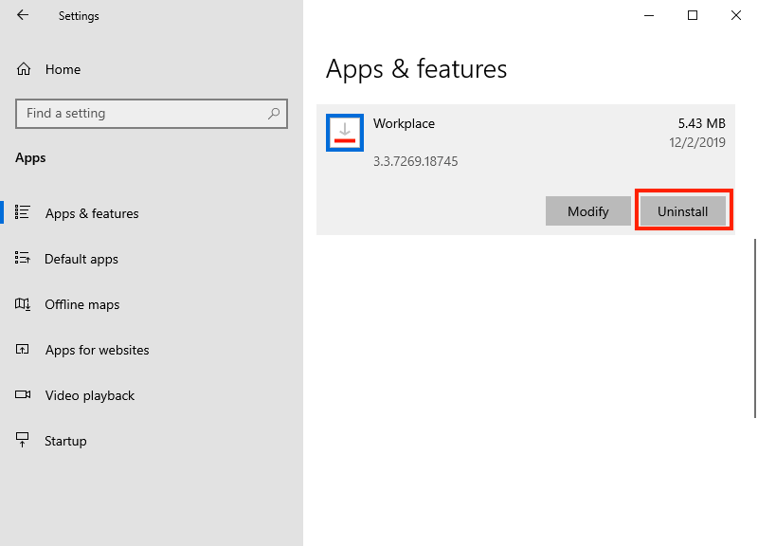Viewport: 758px width, 546px height.
Task: Close the Settings window
Action: [736, 15]
